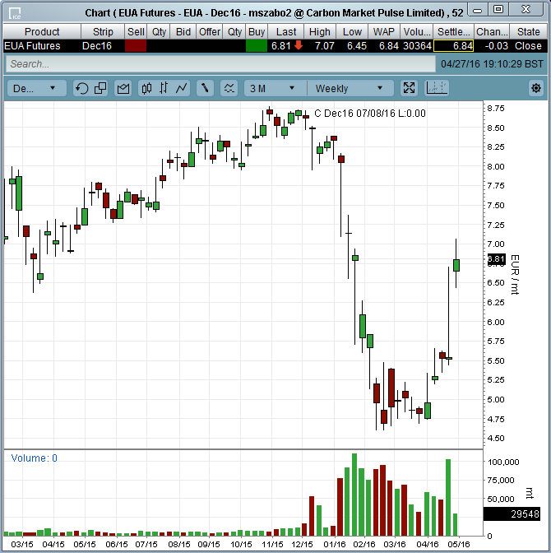Select the drawing pencil tool
Viewport: 551px width, 553px height.
(x=205, y=88)
